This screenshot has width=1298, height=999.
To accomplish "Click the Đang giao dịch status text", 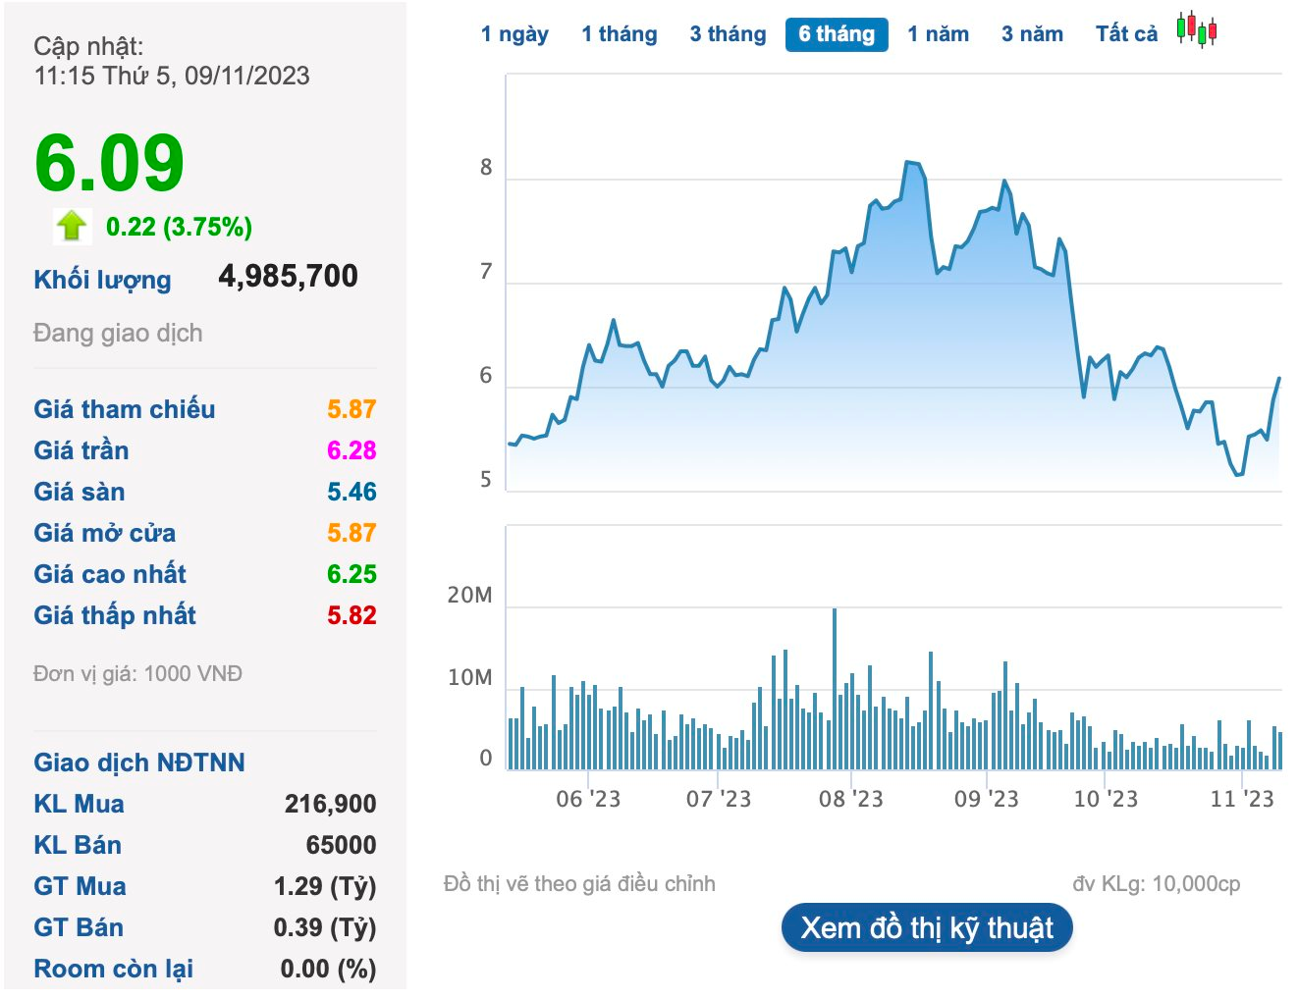I will (118, 333).
